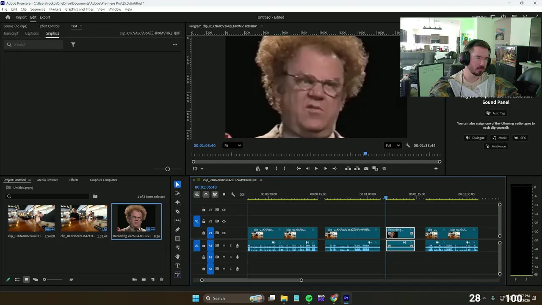
Task: Assign Music audio type
Action: 499,138
